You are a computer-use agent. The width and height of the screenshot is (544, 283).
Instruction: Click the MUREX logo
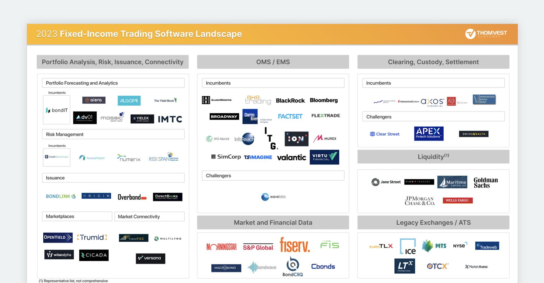[x=325, y=138]
